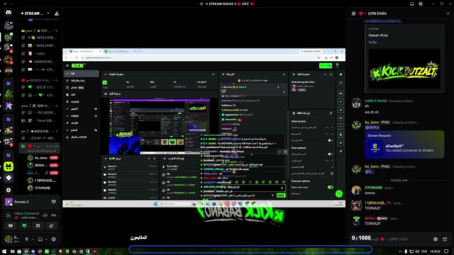Click Go live button in Kick dashboard
The width and height of the screenshot is (454, 255).
(325, 66)
